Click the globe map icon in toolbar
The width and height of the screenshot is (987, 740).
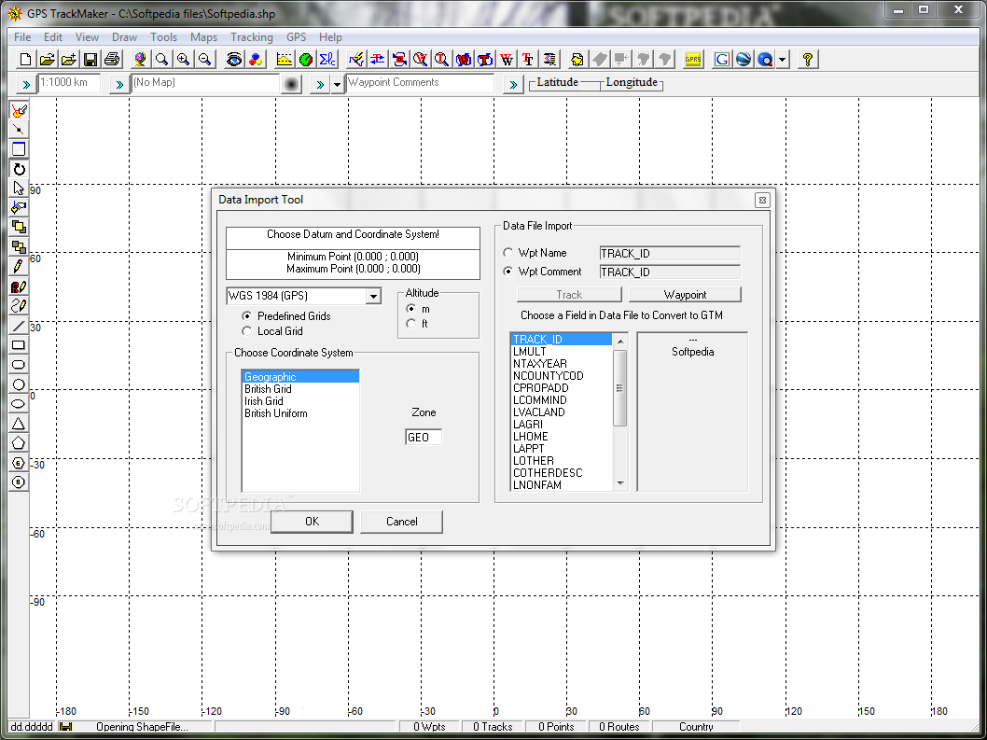[140, 59]
